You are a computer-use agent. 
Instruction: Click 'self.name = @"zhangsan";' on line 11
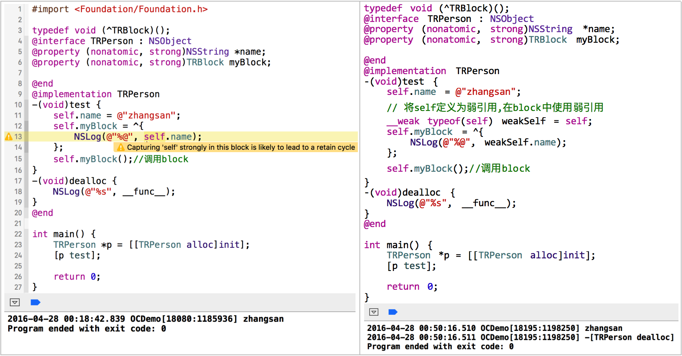tap(117, 115)
